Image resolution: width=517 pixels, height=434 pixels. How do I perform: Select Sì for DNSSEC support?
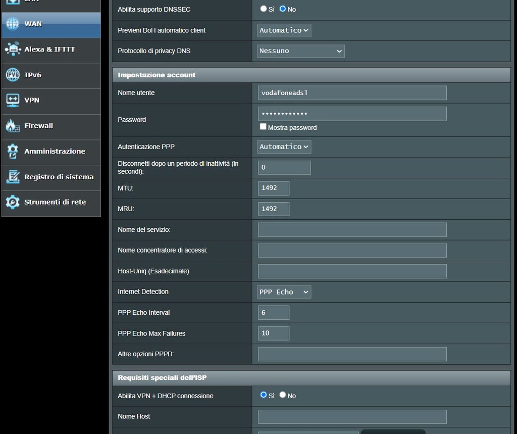point(264,9)
